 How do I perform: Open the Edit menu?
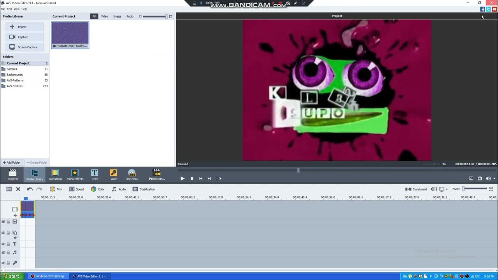click(x=9, y=9)
